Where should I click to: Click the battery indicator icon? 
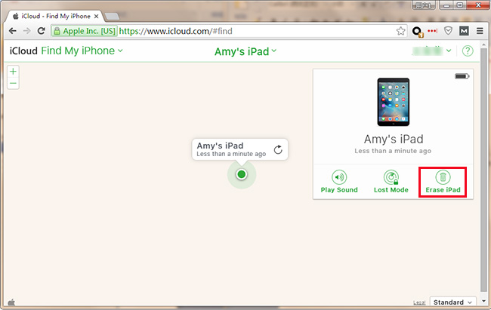tap(462, 76)
